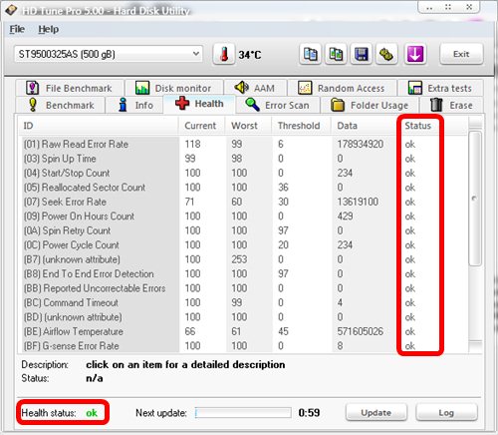The height and width of the screenshot is (435, 498).
Task: Select the Seek Error Rate row
Action: point(243,202)
